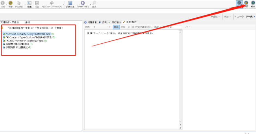
Task: Open the Manual Explore dropdown arrow
Action: (x=25, y=4)
